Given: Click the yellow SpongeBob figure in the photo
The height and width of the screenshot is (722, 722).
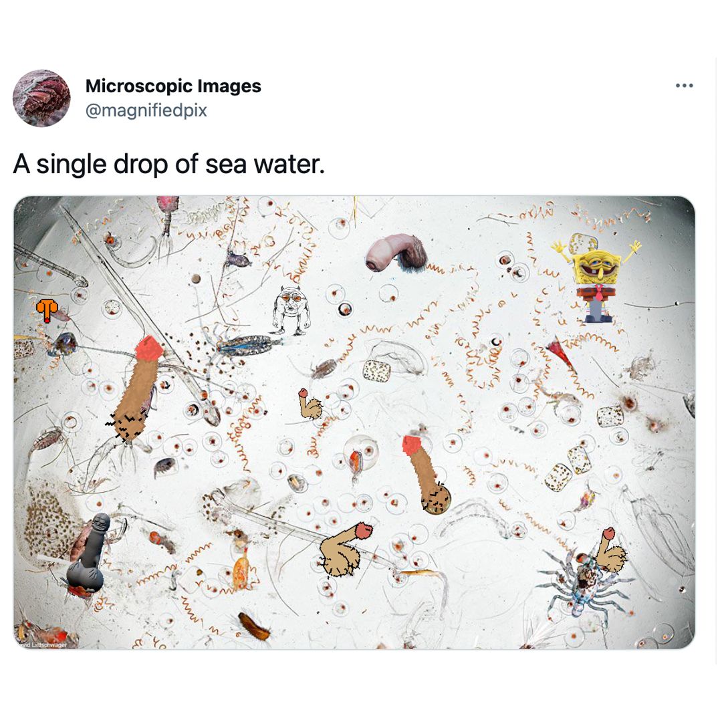Looking at the screenshot, I should (x=597, y=280).
